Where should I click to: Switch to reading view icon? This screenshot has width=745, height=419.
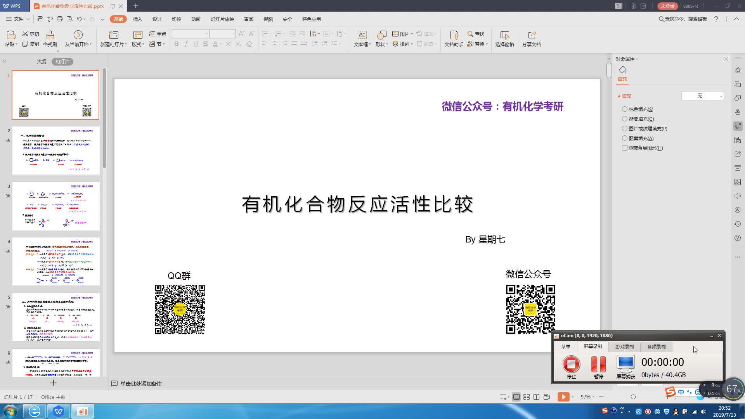pos(536,397)
